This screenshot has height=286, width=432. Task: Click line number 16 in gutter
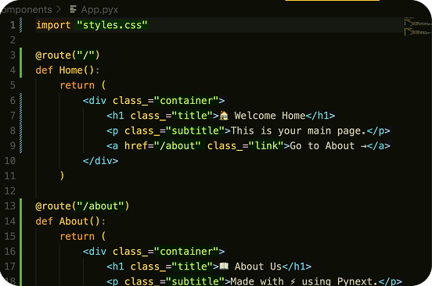click(10, 252)
